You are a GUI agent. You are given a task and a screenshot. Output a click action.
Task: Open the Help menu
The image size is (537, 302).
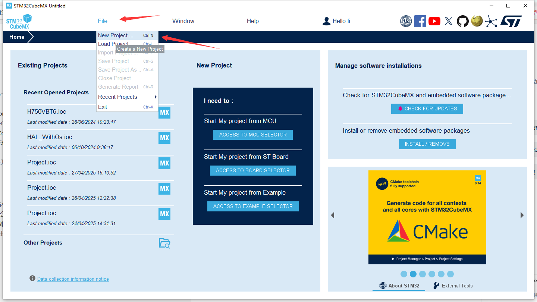pyautogui.click(x=253, y=21)
